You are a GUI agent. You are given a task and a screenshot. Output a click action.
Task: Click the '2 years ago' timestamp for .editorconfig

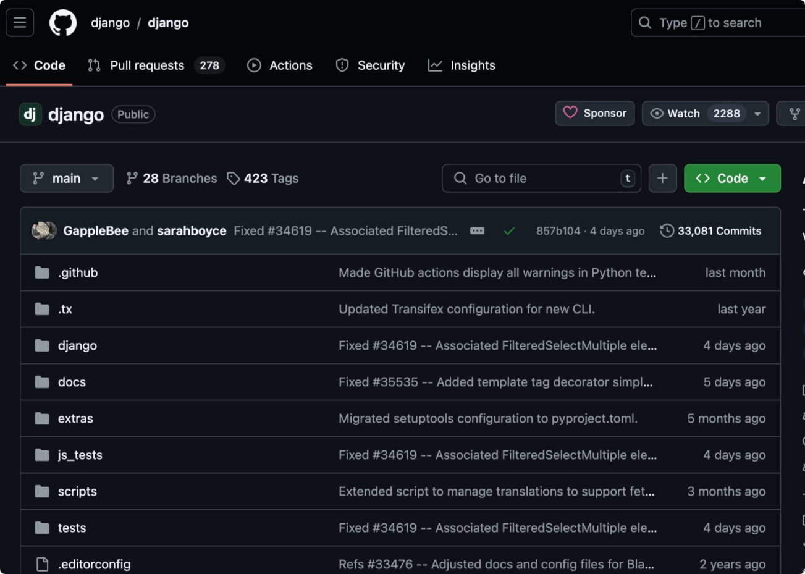click(733, 564)
